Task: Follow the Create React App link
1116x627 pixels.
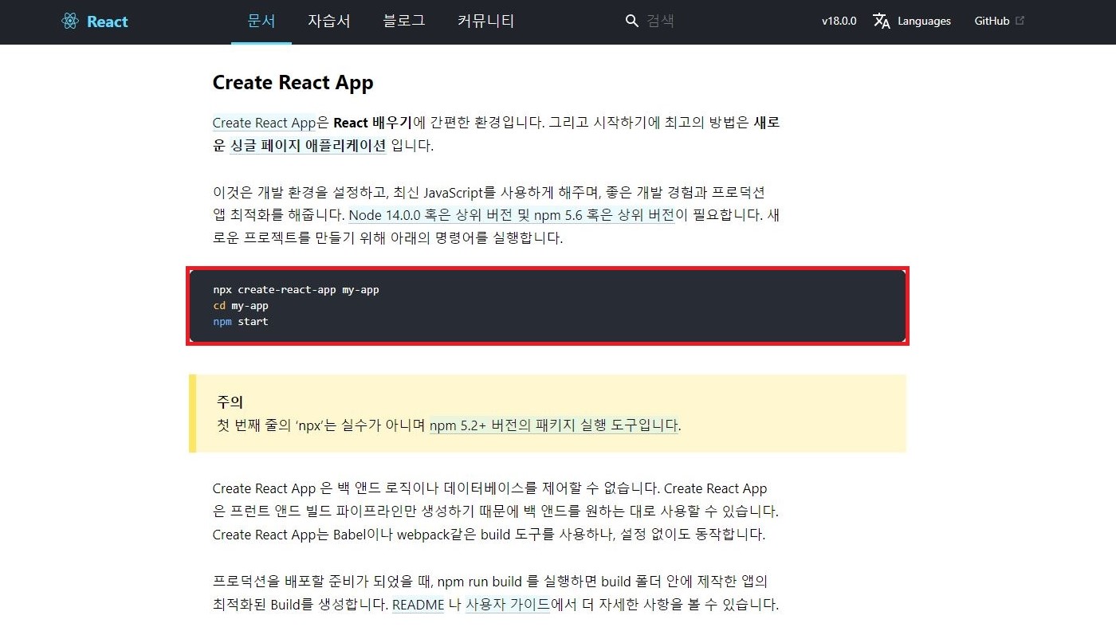Action: coord(265,123)
